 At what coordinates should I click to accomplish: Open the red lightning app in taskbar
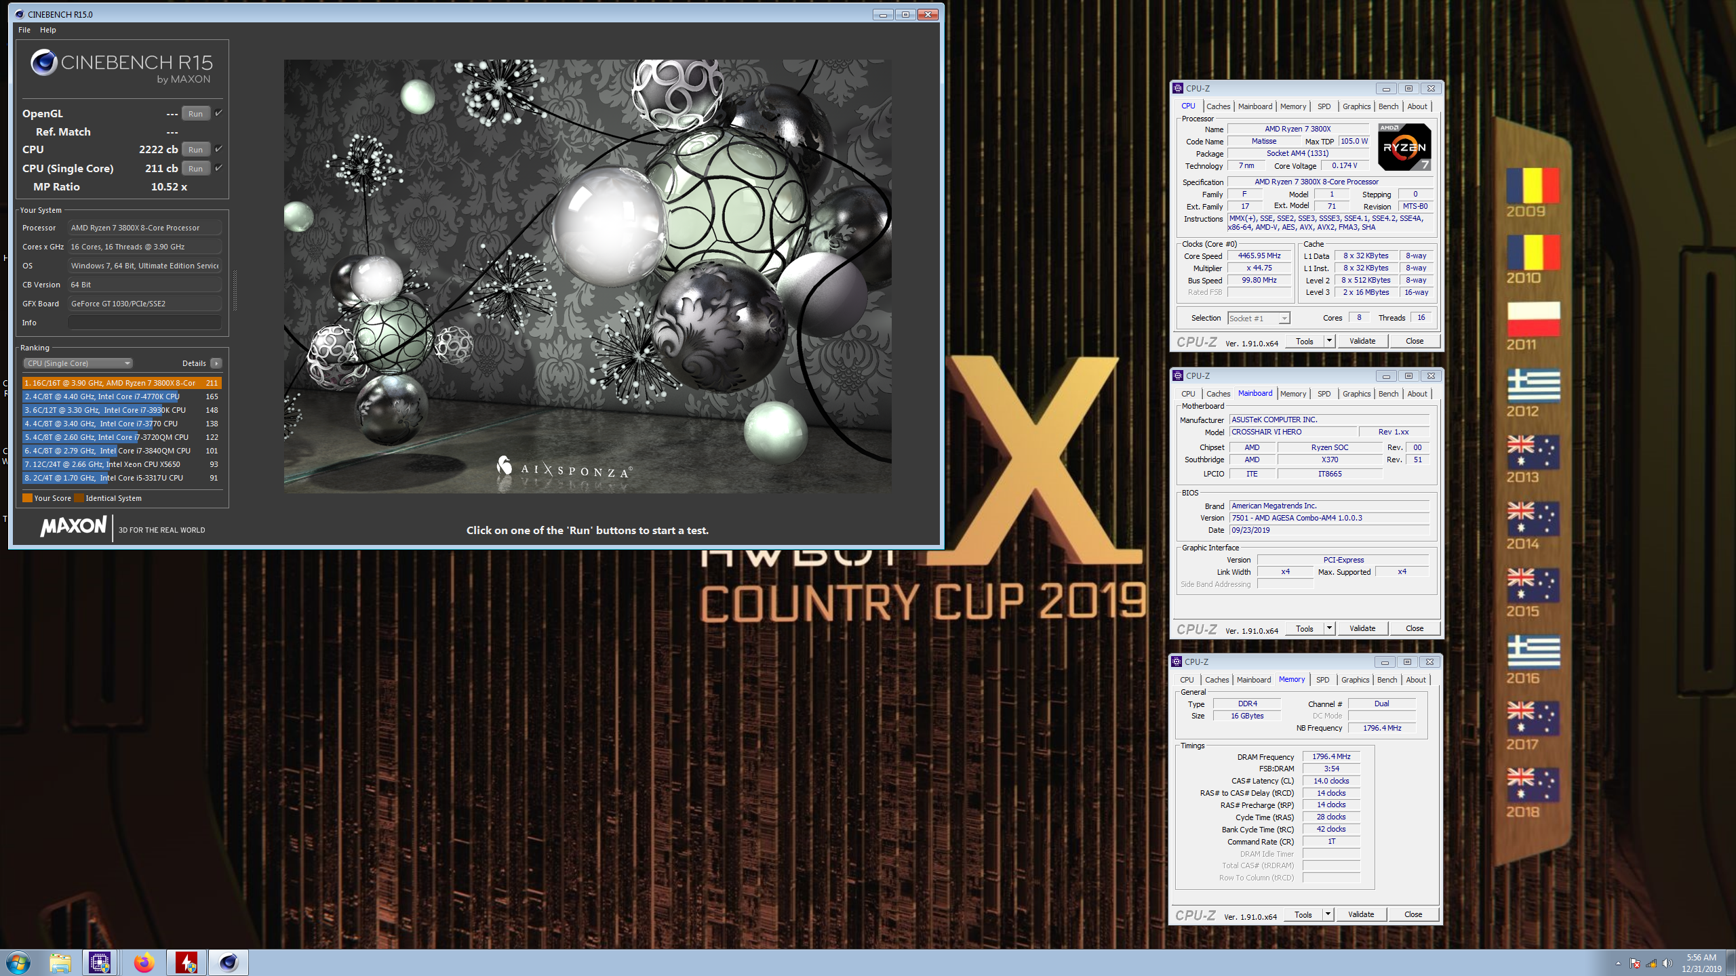click(186, 962)
